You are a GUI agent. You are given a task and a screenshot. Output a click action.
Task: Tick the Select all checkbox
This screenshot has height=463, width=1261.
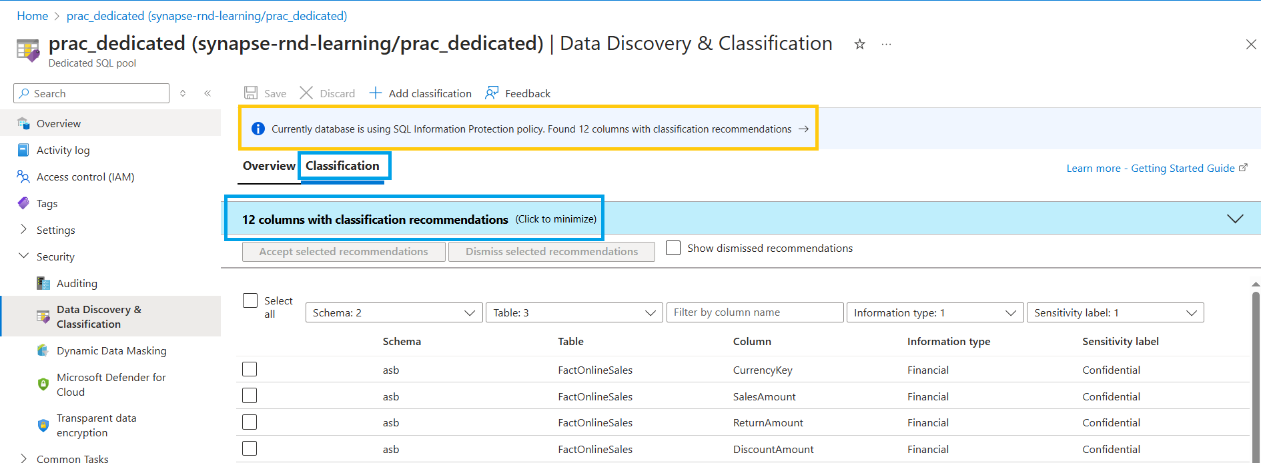click(250, 300)
